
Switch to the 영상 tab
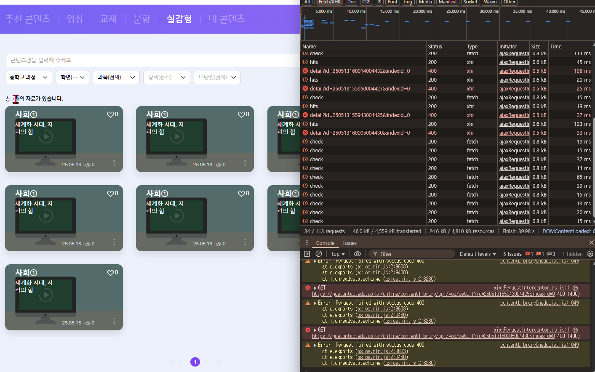tap(75, 19)
